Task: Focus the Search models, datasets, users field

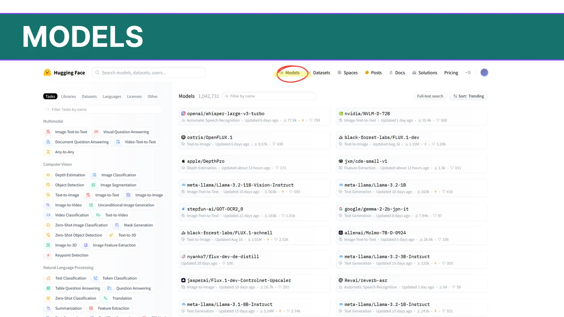Action: [149, 73]
